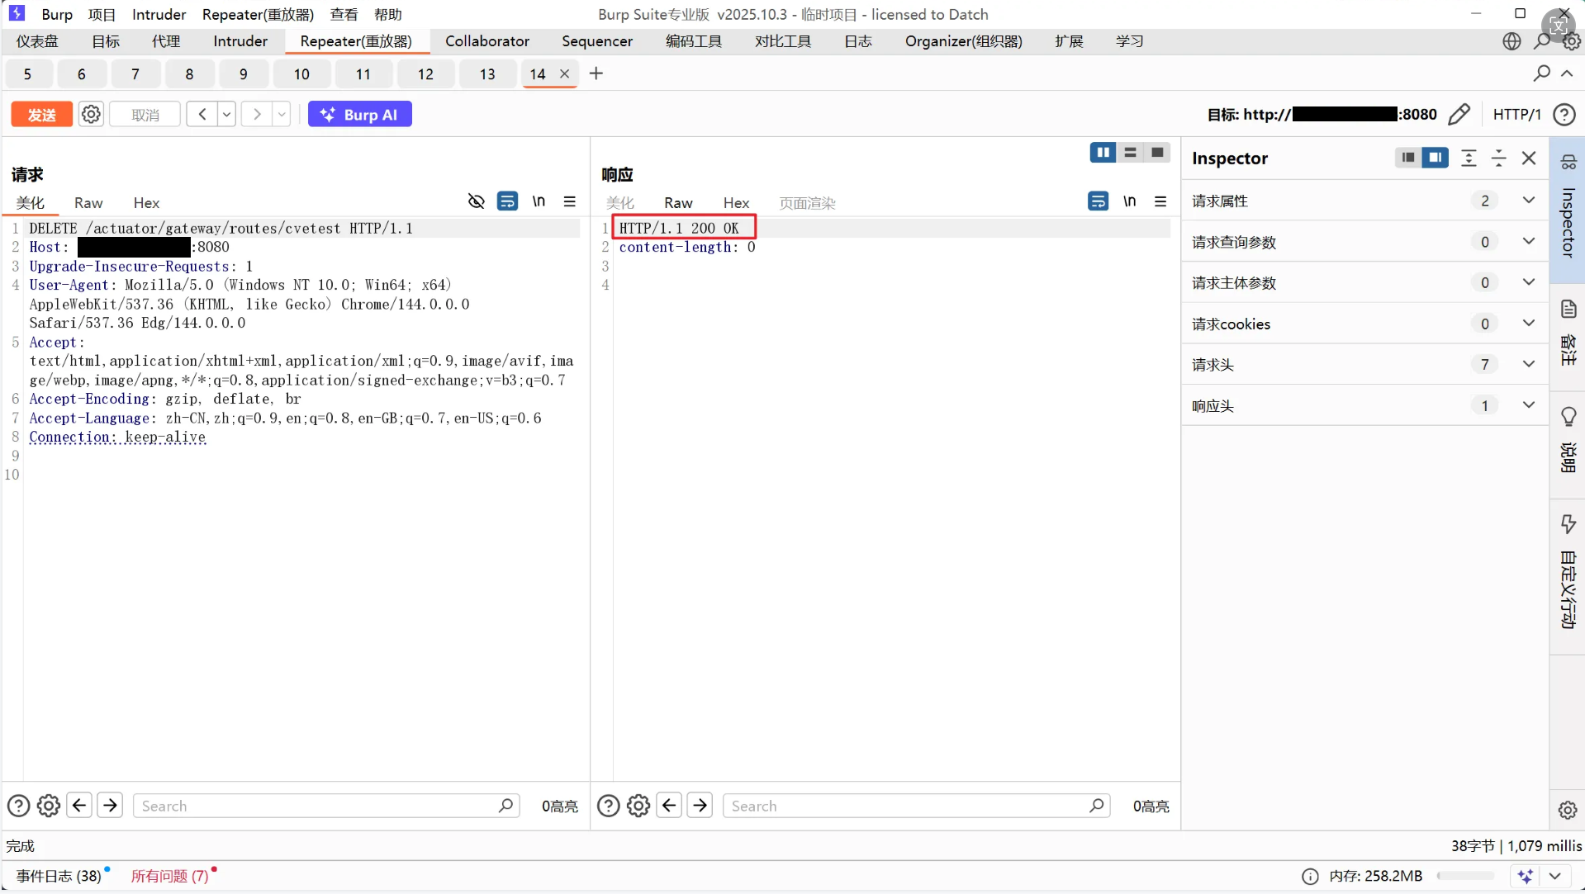The height and width of the screenshot is (894, 1585).
Task: Open next history dropdown arrow
Action: tap(282, 114)
